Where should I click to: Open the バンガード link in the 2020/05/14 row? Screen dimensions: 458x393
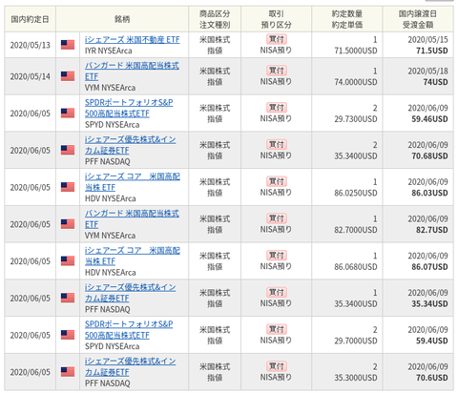132,72
